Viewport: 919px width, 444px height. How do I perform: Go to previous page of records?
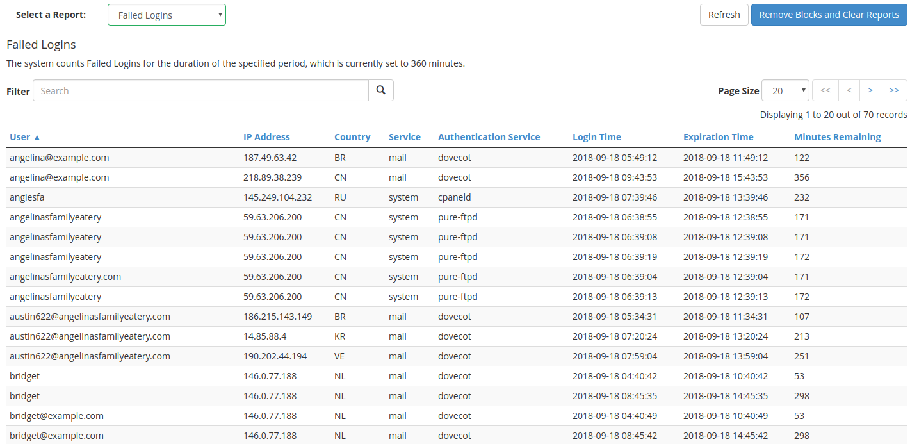[849, 90]
